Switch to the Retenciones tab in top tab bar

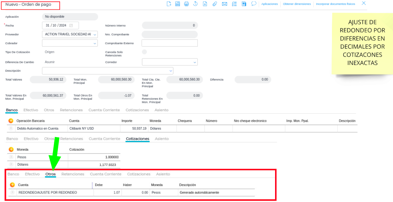click(x=71, y=110)
